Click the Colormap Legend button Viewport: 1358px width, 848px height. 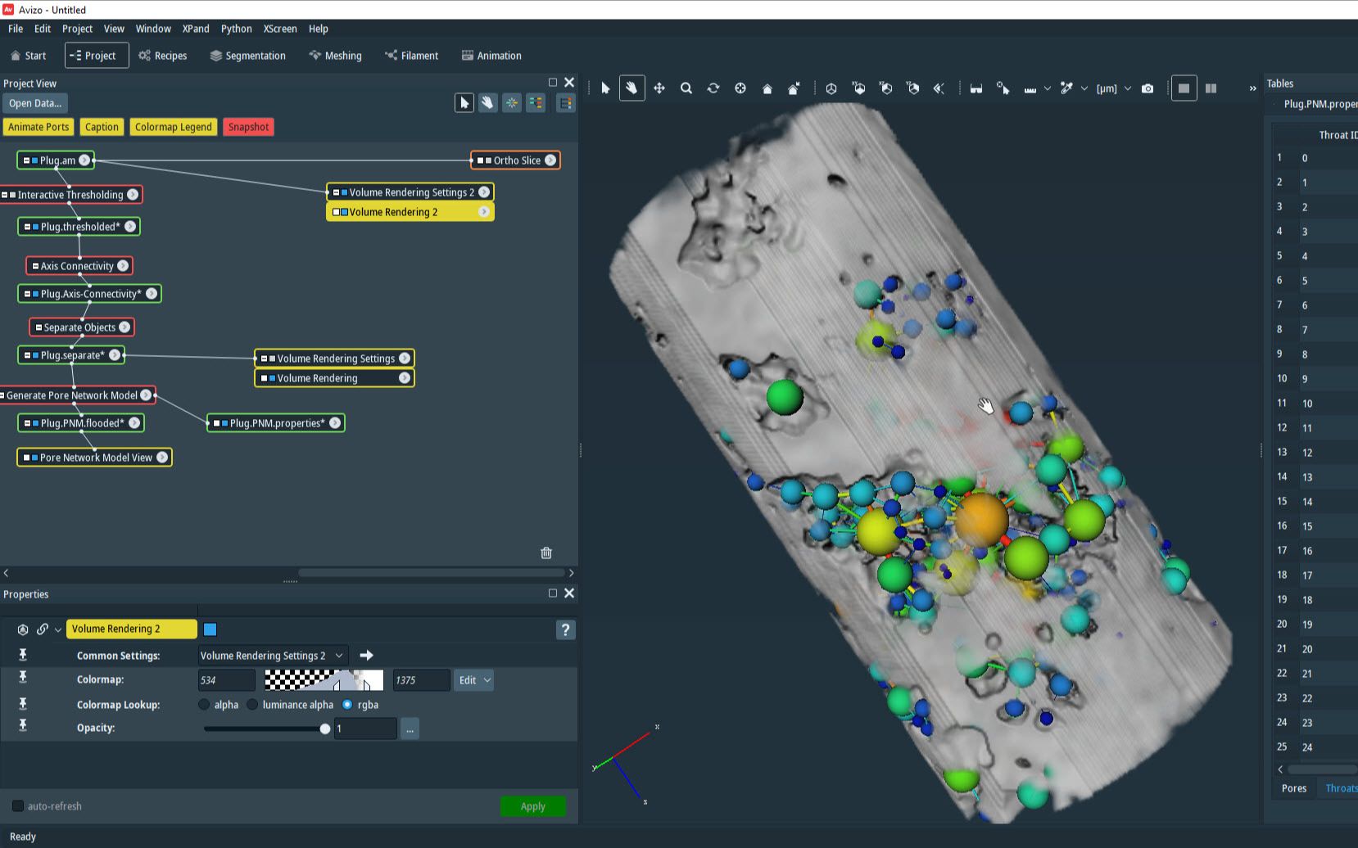click(x=174, y=127)
